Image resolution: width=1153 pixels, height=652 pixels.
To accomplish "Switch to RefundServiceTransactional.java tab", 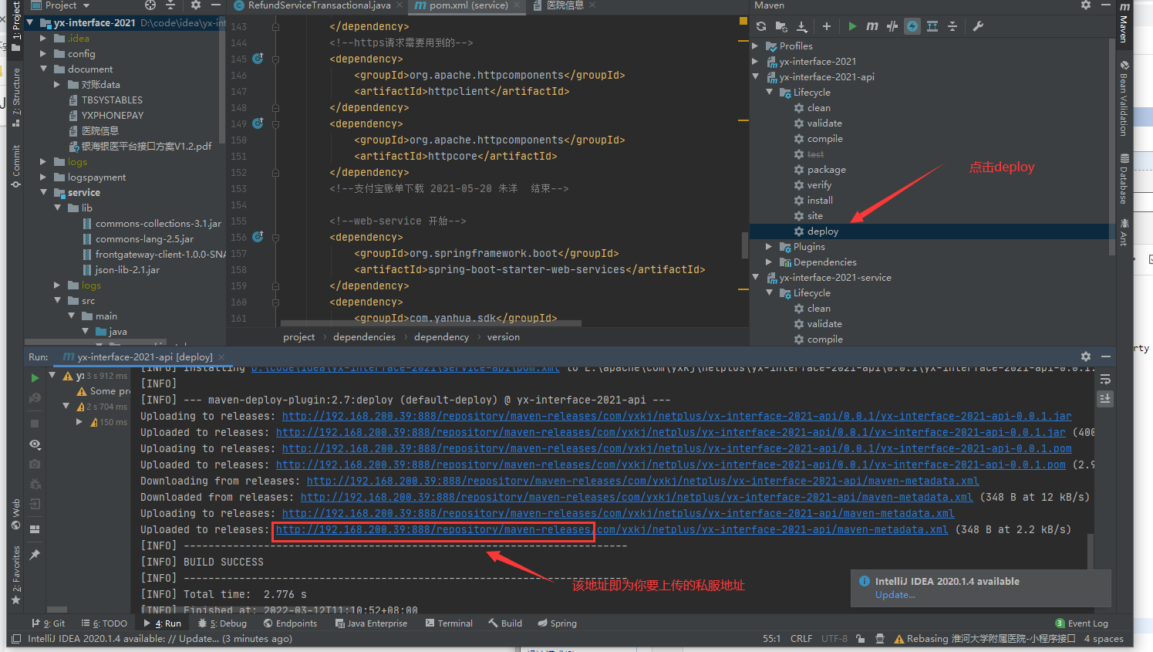I will [319, 5].
